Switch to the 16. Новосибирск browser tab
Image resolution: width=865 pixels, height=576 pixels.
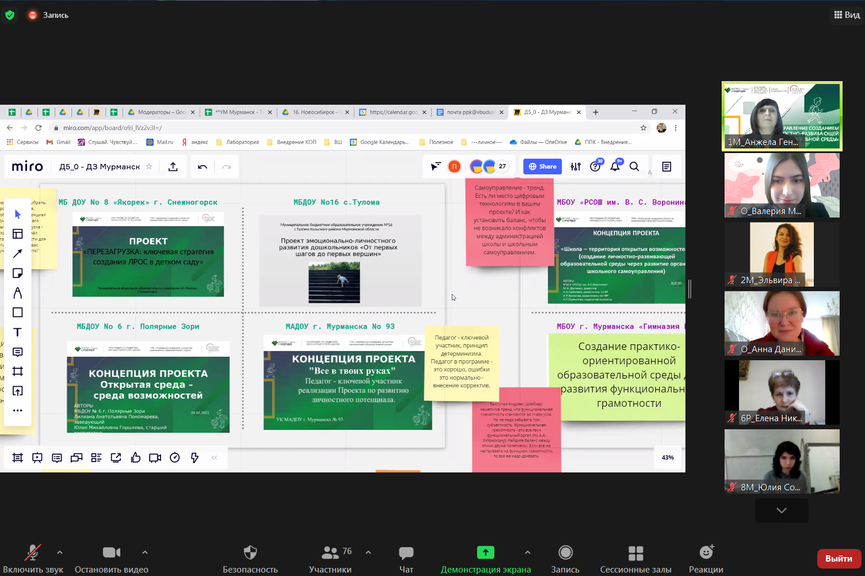pos(314,112)
